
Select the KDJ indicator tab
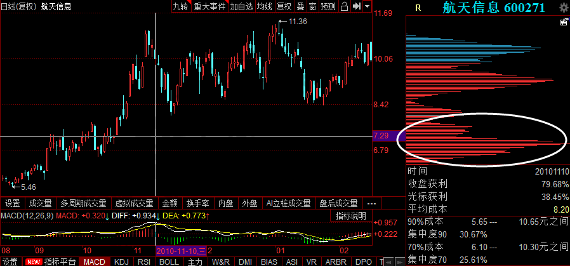click(120, 262)
